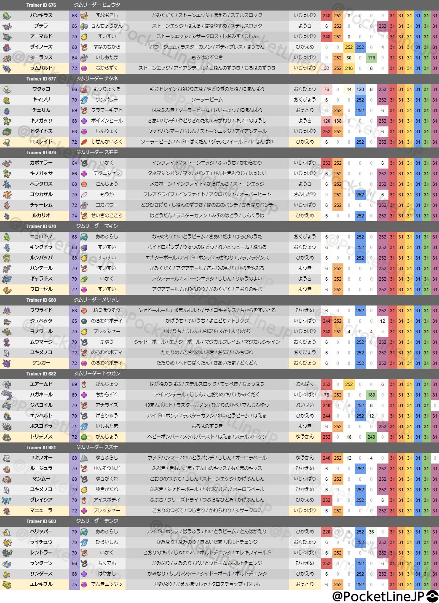
Task: Click the 180 EV value in ハガネール row
Action: pos(371,395)
